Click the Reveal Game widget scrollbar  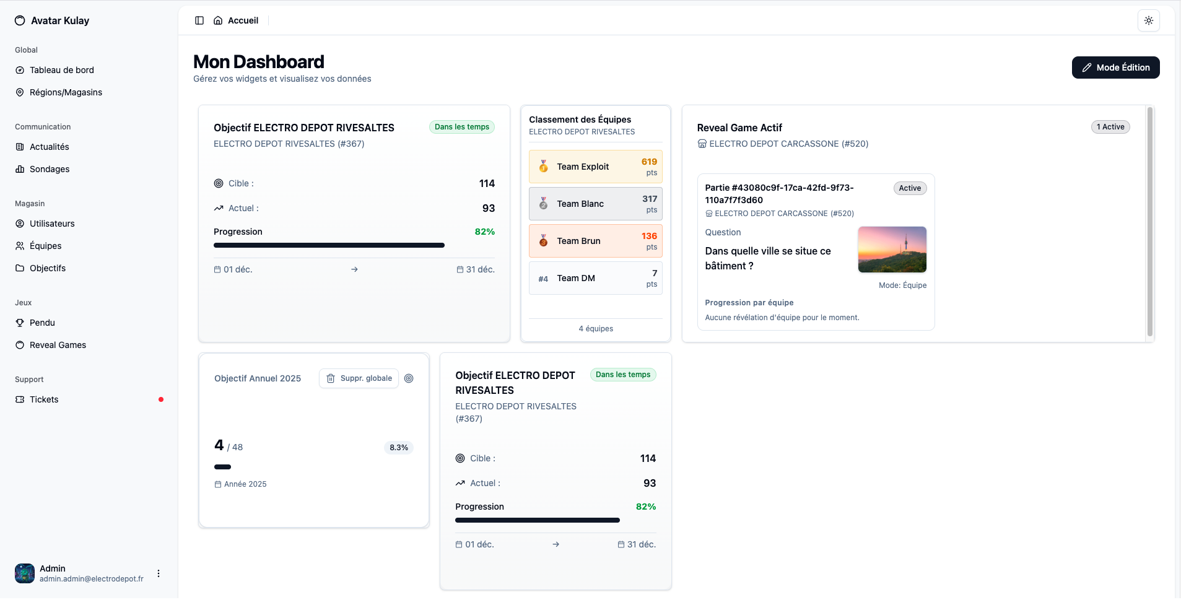(1149, 222)
